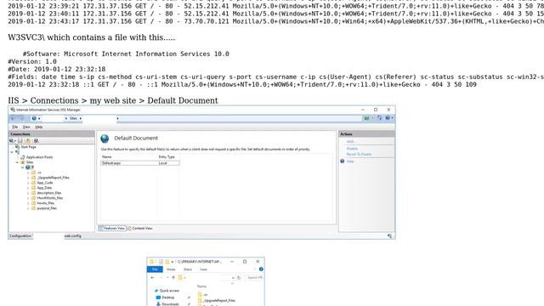Click the File Explorer refresh button
544x306 pixels.
pyautogui.click(x=239, y=278)
